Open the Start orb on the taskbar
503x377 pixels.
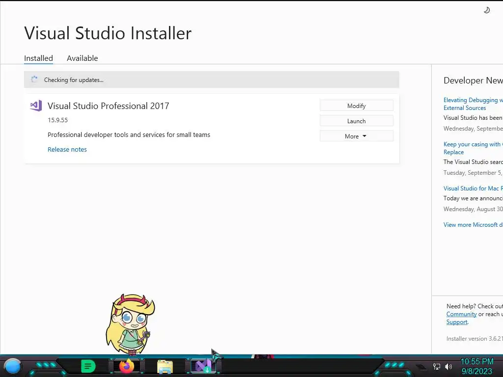point(12,366)
